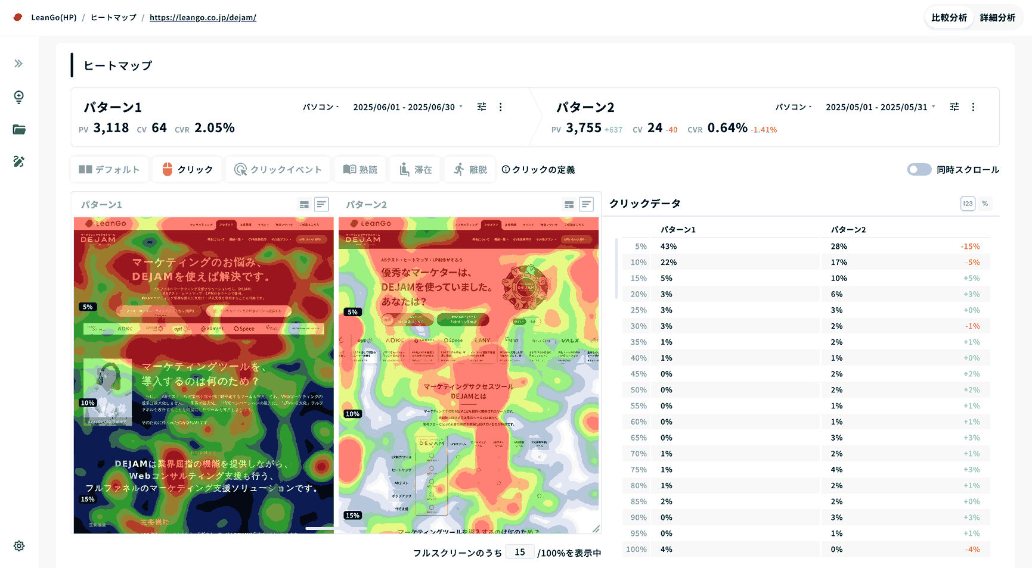Open more options menu for パターン2

[973, 107]
